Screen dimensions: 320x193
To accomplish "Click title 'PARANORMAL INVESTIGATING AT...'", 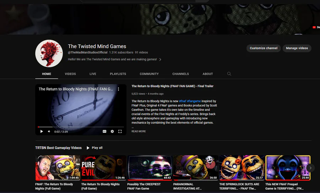I will click(187, 186).
